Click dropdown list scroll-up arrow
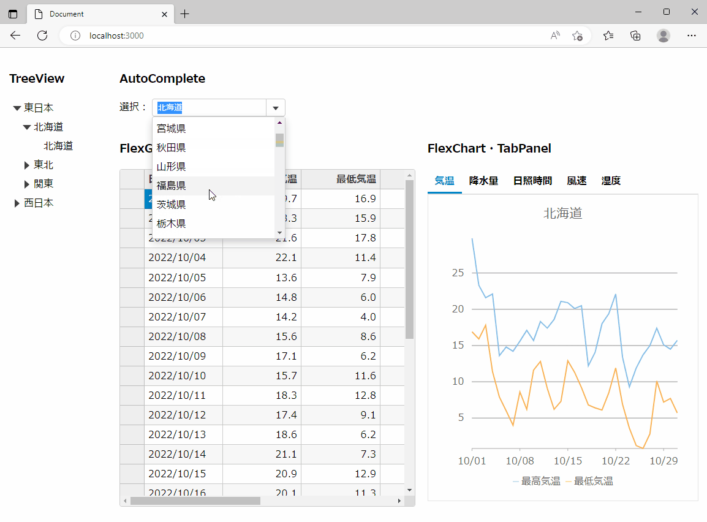Image resolution: width=707 pixels, height=522 pixels. coord(279,123)
